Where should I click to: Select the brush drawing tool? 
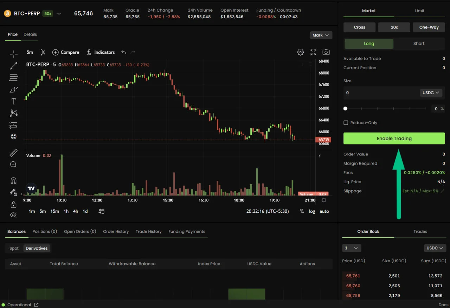13,89
